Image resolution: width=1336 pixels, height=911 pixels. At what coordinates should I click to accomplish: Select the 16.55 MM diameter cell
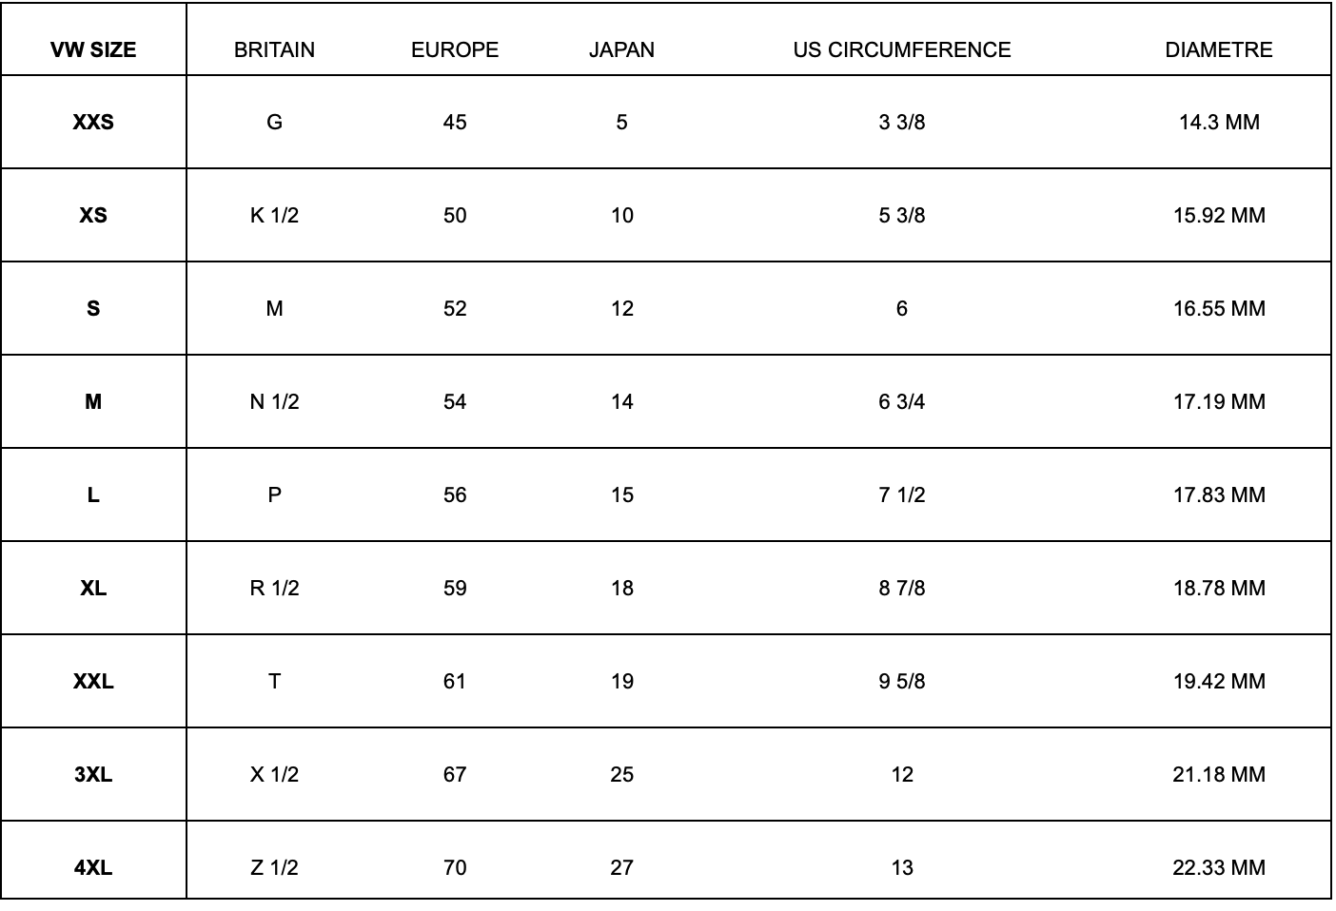[1219, 308]
